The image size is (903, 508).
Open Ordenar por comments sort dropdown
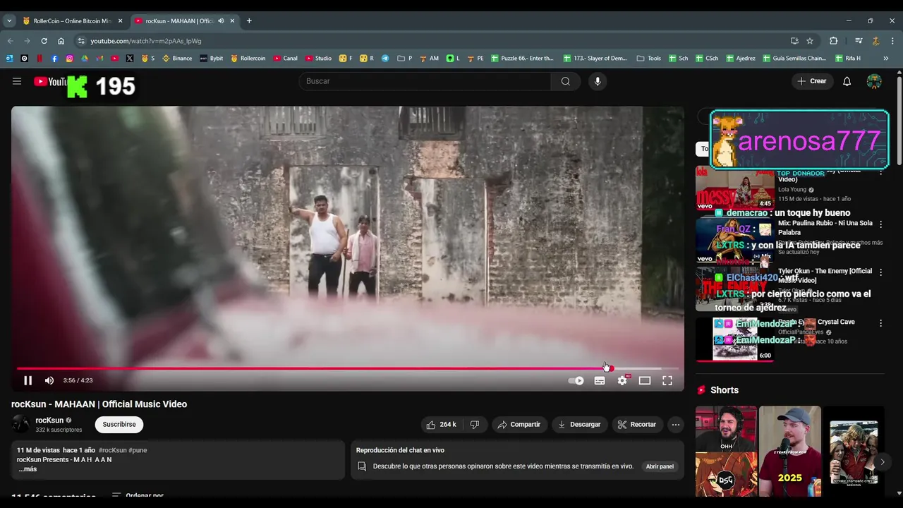(x=138, y=496)
